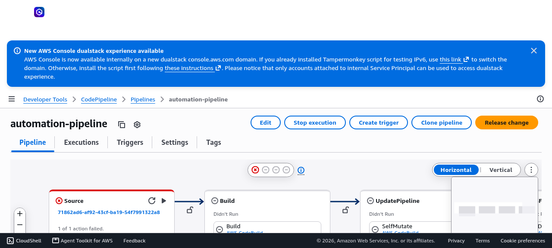Click the 'automation-pipeline' breadcrumb text
Screen dimensions: 552x248
pos(198,99)
